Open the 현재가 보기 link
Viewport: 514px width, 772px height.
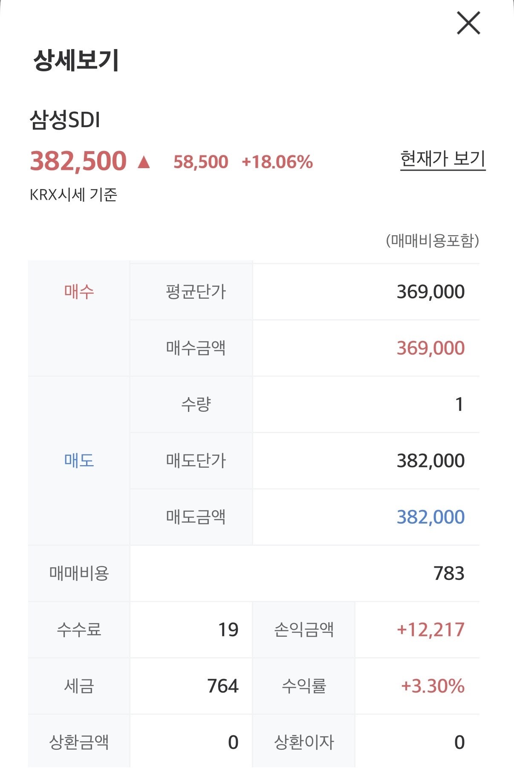click(x=442, y=159)
